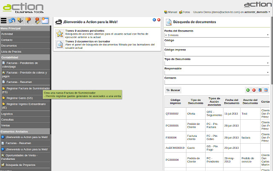Click the Búsqueda de documentos header icon
Screen dimensions: 273x171
click(x=168, y=22)
